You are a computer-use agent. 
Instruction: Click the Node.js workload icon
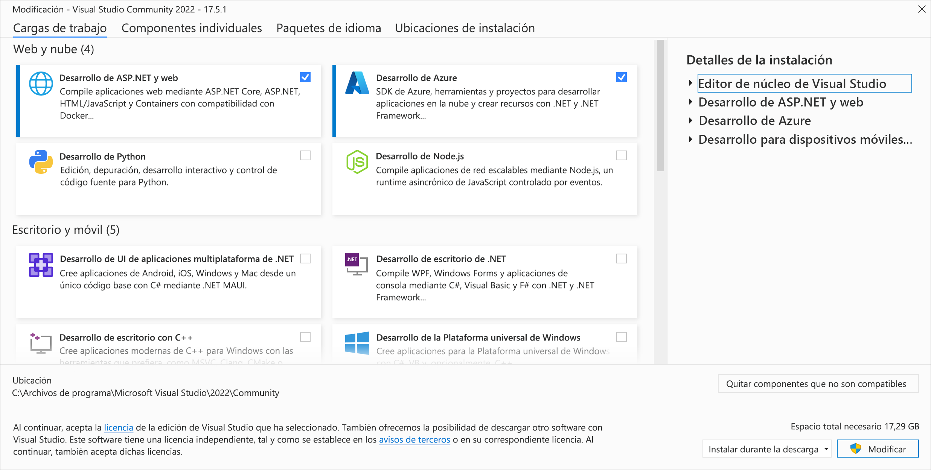tap(357, 162)
